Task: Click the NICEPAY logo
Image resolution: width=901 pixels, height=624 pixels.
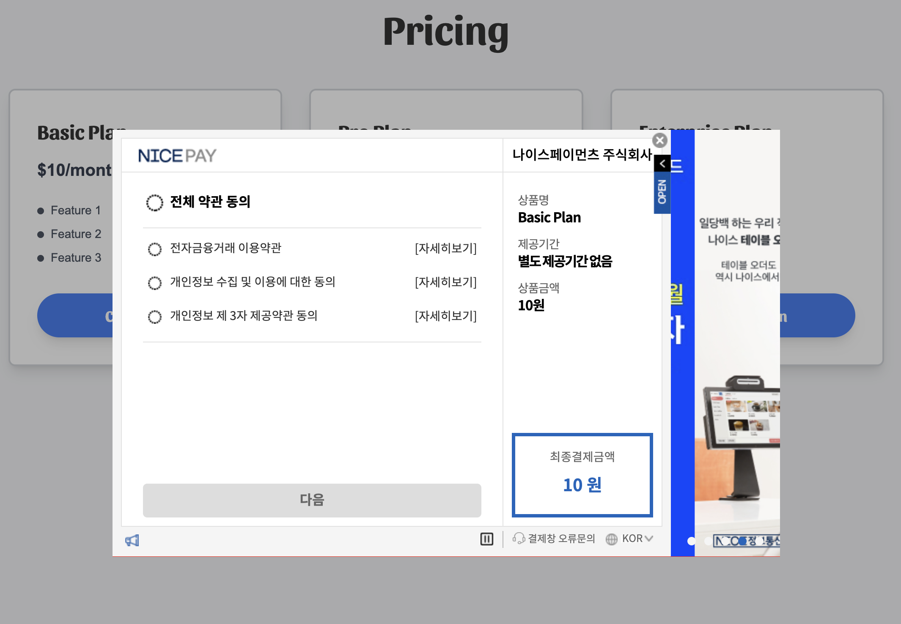Action: [x=177, y=156]
